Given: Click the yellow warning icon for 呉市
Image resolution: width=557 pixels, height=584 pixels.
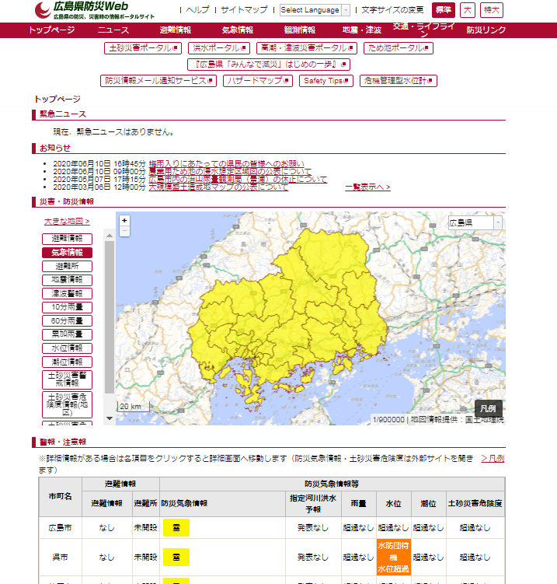Looking at the screenshot, I should click(x=176, y=558).
